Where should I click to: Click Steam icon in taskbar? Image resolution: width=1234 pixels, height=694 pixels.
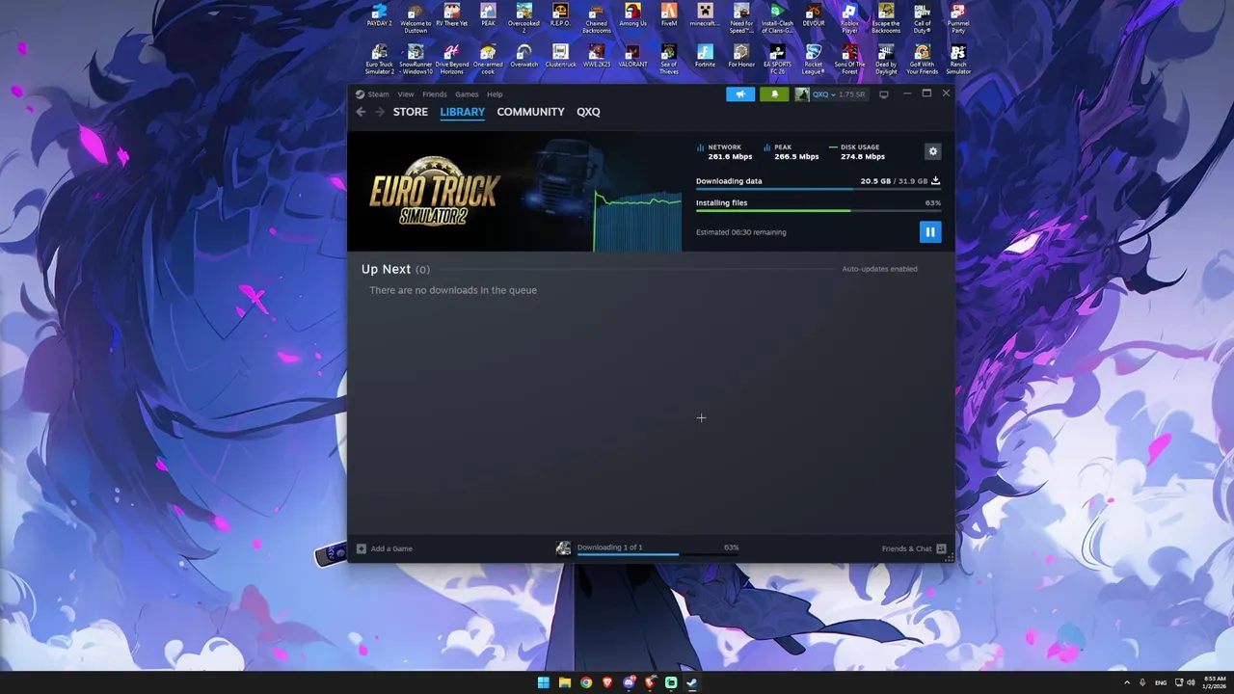pyautogui.click(x=692, y=682)
